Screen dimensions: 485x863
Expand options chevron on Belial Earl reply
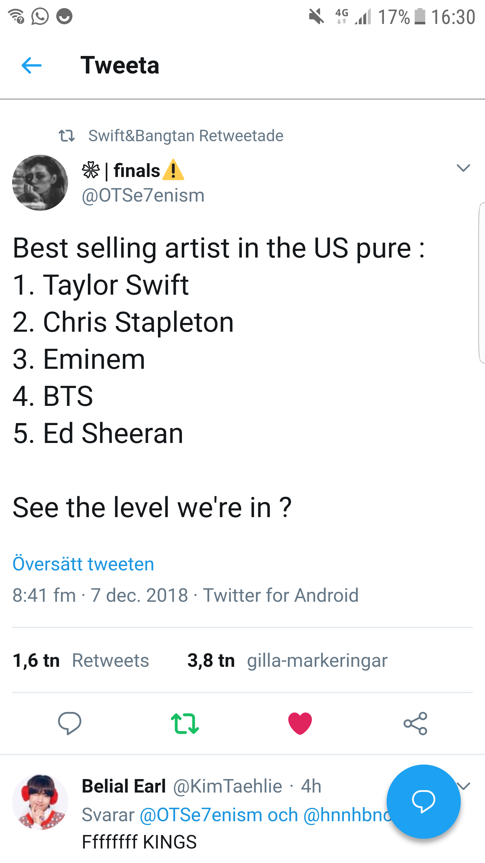[x=464, y=786]
